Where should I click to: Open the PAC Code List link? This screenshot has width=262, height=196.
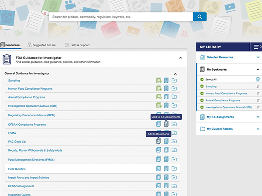click(x=17, y=142)
